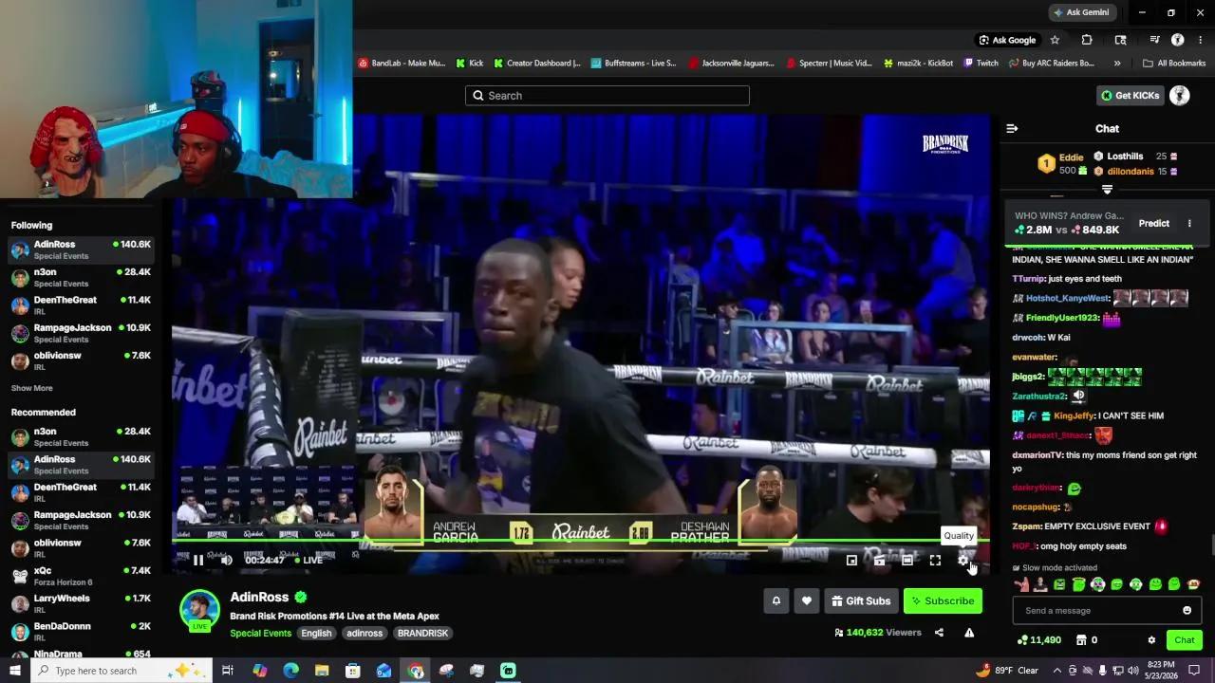Open LarryWheels in Recommended channels

(x=81, y=603)
